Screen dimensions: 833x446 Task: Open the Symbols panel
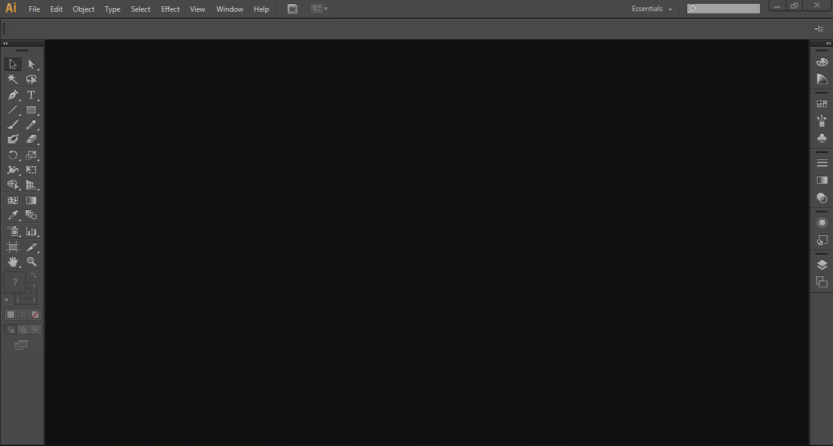(x=821, y=138)
